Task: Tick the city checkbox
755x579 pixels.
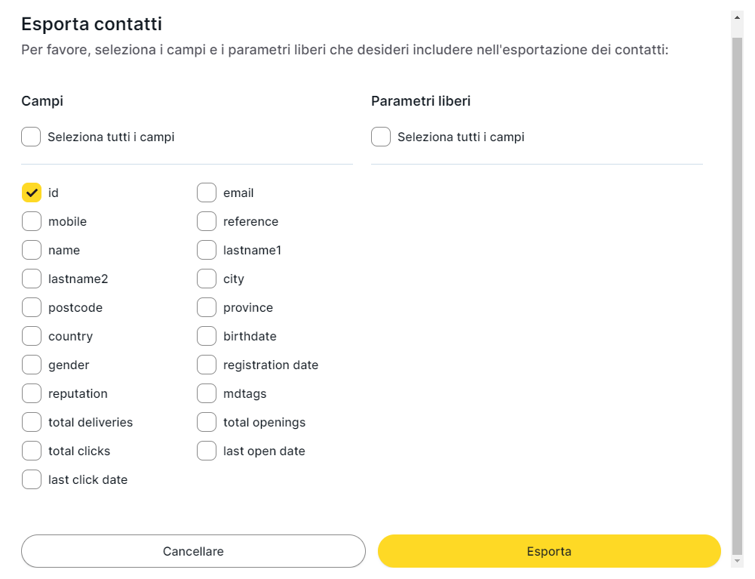Action: point(207,279)
